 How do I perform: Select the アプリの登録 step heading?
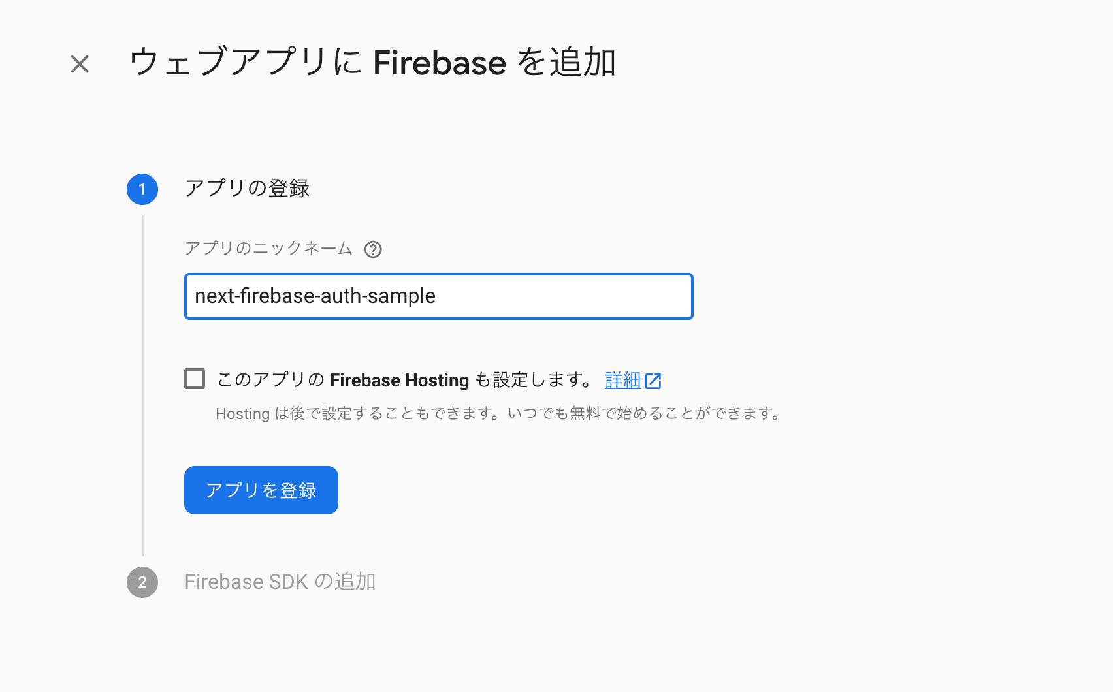click(247, 189)
